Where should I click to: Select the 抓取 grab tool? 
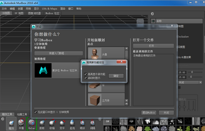click(42, 123)
